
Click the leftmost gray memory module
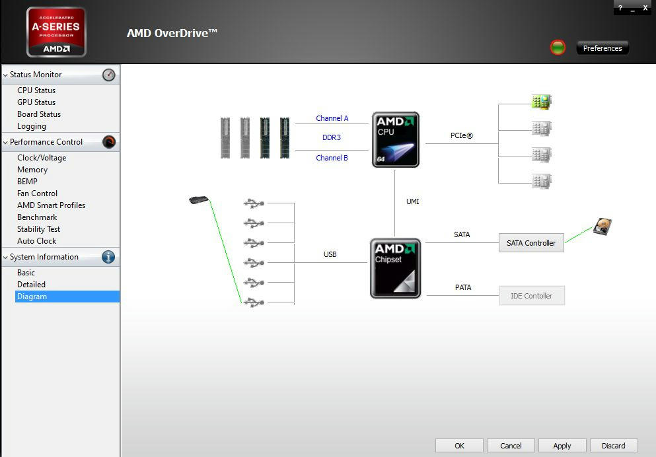pyautogui.click(x=225, y=138)
